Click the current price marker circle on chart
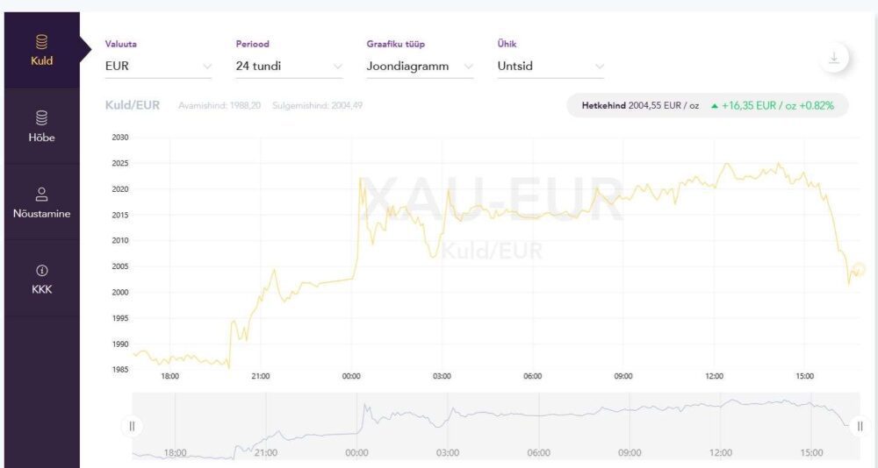The height and width of the screenshot is (468, 878). tap(859, 269)
